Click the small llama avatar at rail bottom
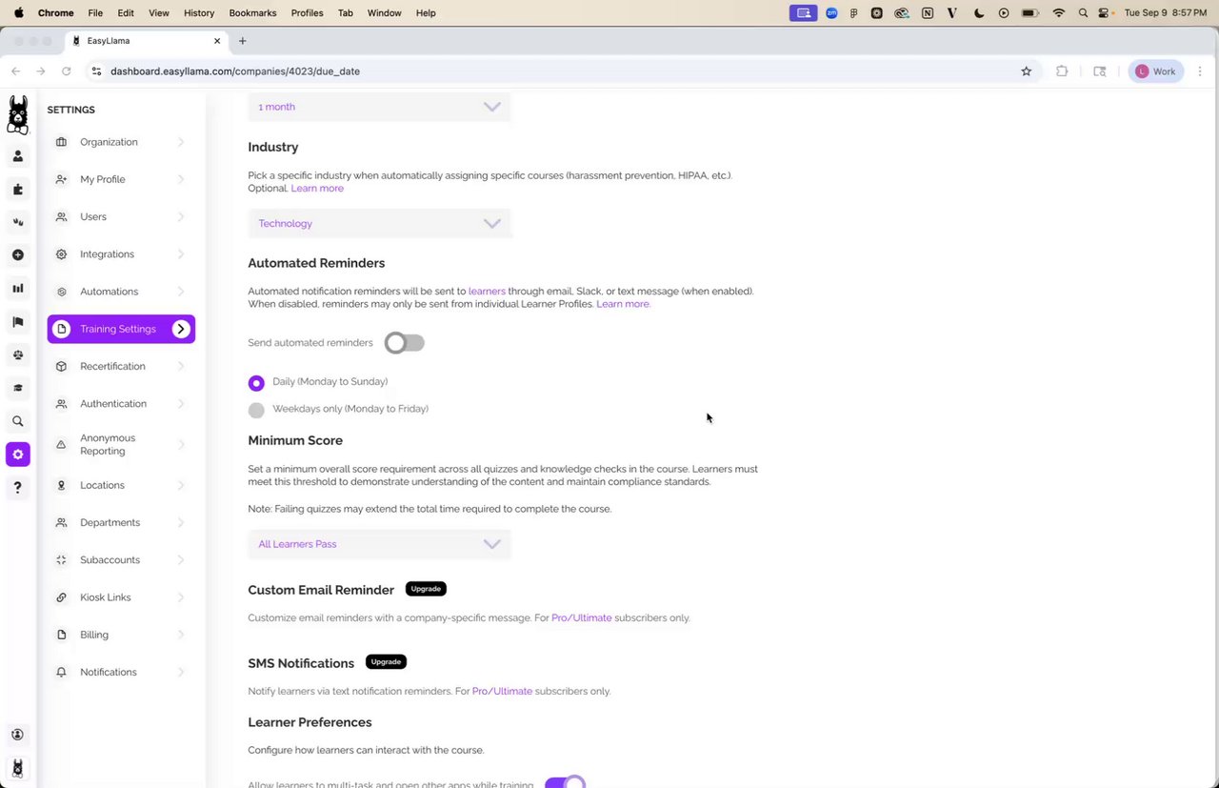This screenshot has width=1219, height=788. click(x=17, y=768)
